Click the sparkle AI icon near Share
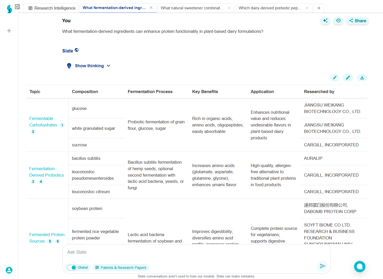This screenshot has width=383, height=279. (x=325, y=21)
